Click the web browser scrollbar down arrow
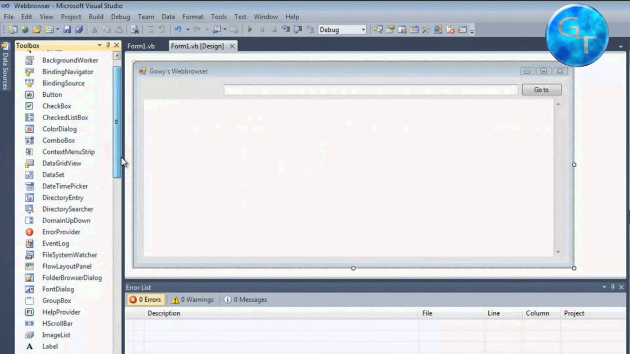 coord(558,252)
